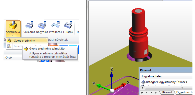Go to first tab navigation arrow
Screen dimensions: 195x95
[x=142, y=92]
